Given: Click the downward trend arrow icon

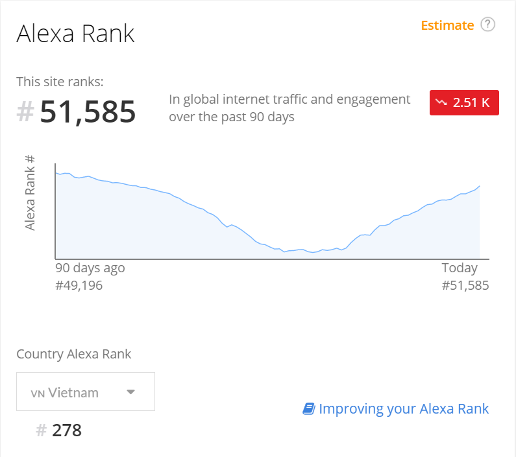Looking at the screenshot, I should pos(441,102).
